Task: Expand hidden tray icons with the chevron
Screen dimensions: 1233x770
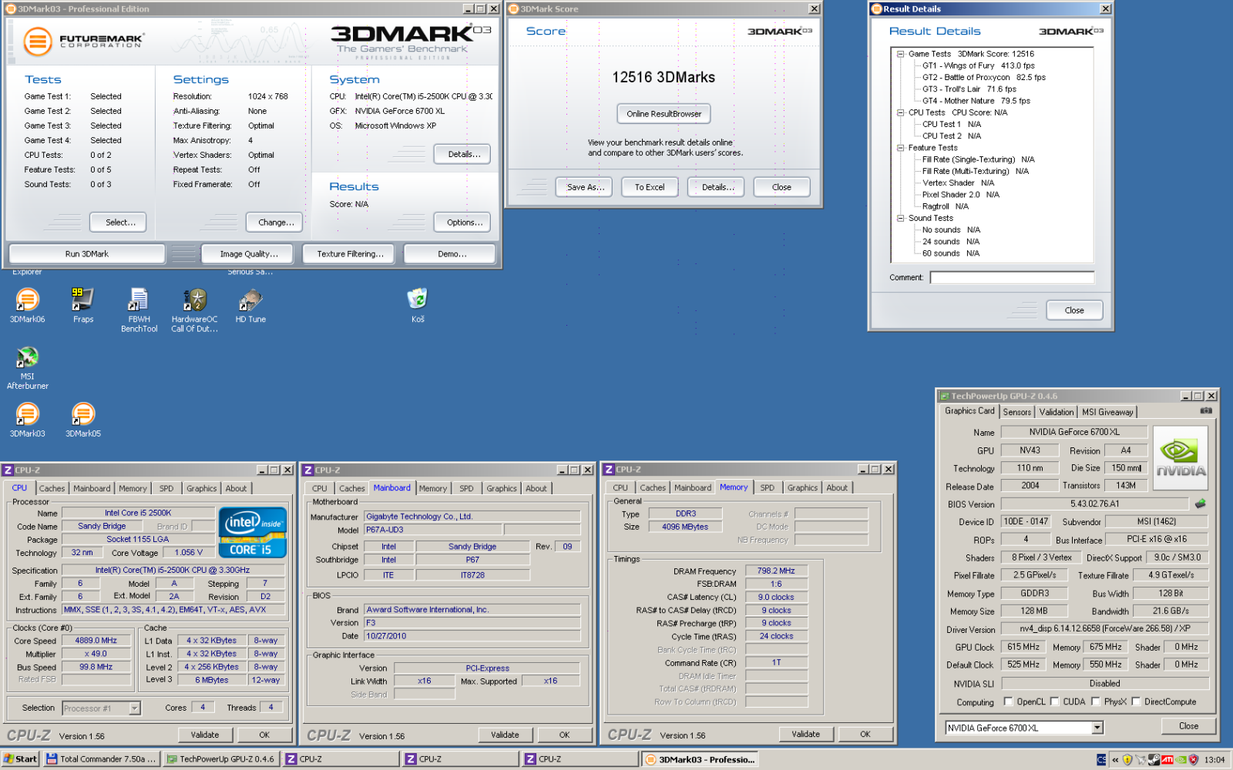Action: [x=1114, y=759]
